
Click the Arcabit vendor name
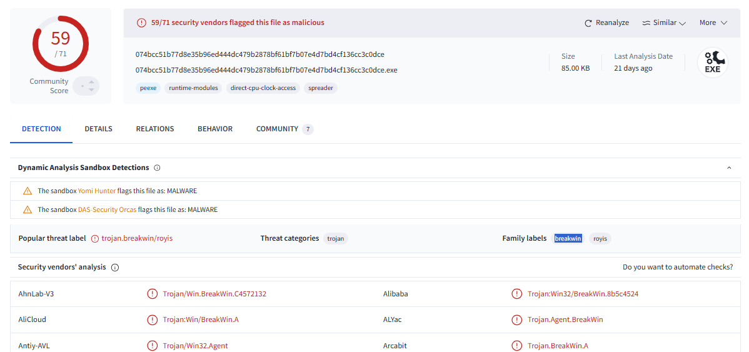tap(395, 345)
